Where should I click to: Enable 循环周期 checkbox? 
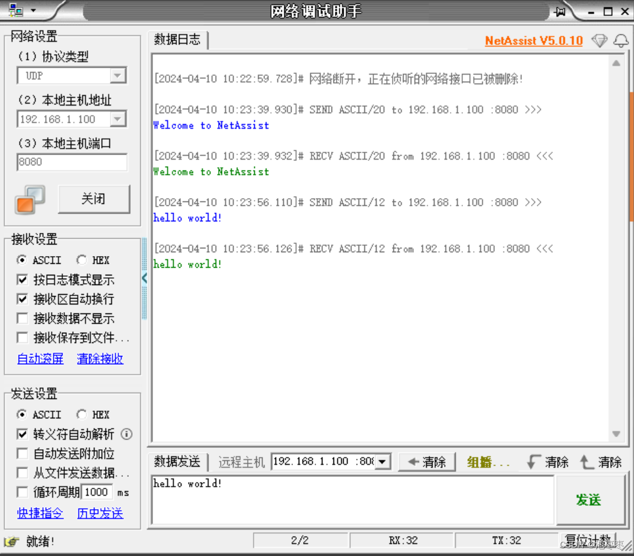tap(23, 492)
